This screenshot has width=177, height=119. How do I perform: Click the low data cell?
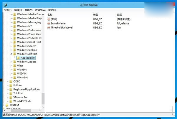pos(119,28)
